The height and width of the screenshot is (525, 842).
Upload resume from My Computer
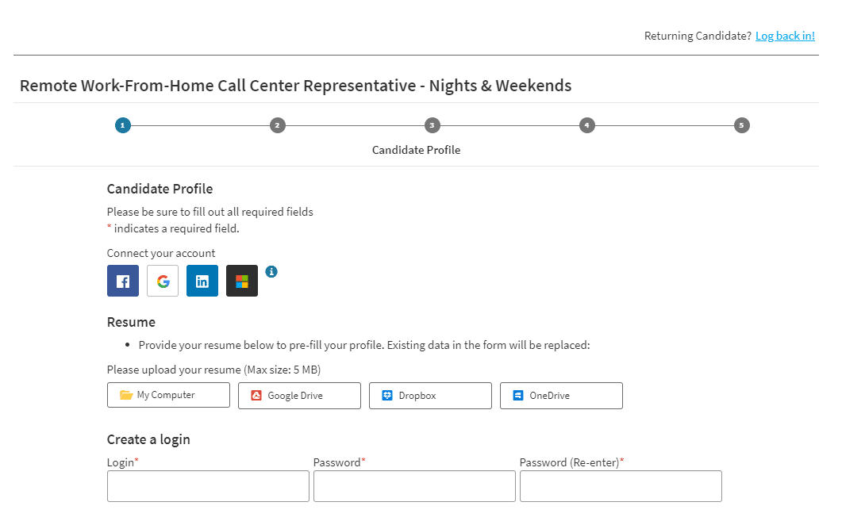(168, 395)
